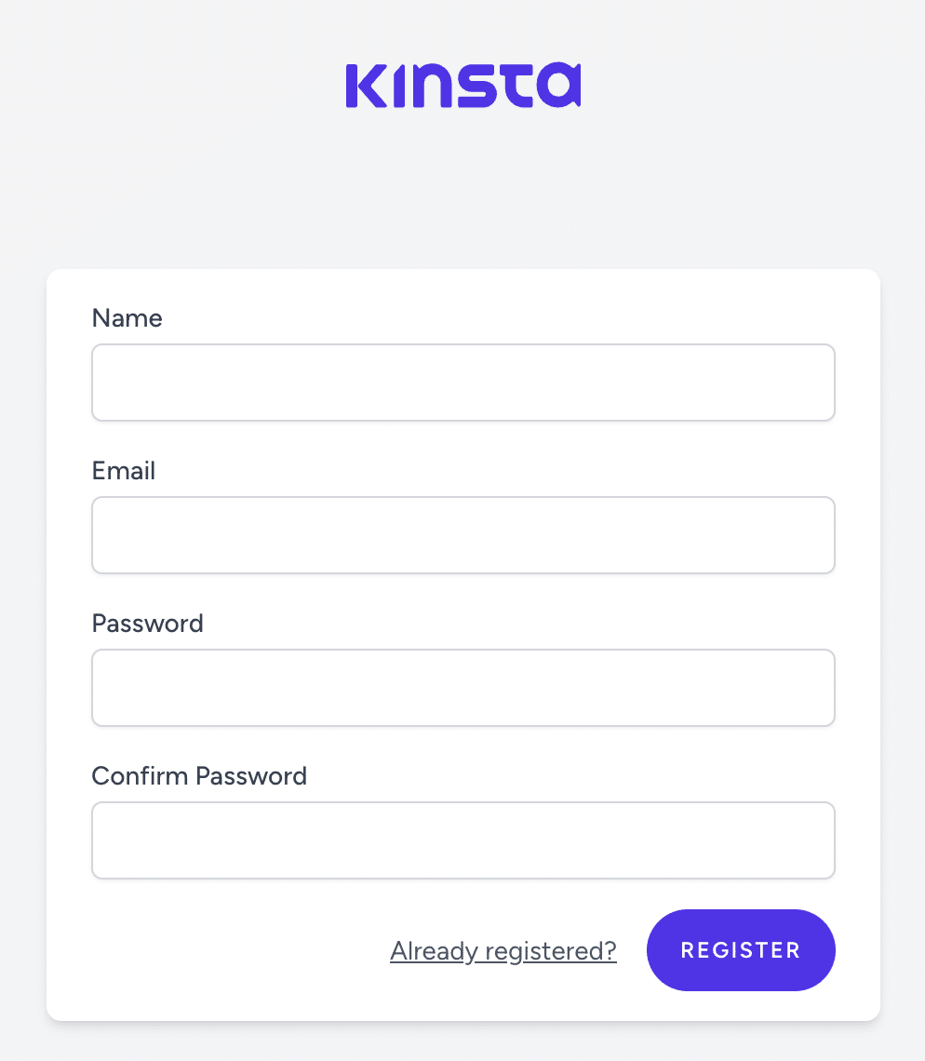925x1061 pixels.
Task: Focus the Email input field
Action: [x=462, y=534]
